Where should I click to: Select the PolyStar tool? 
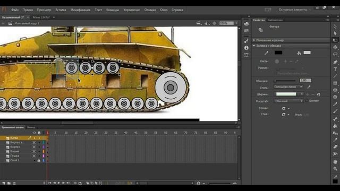click(335, 97)
